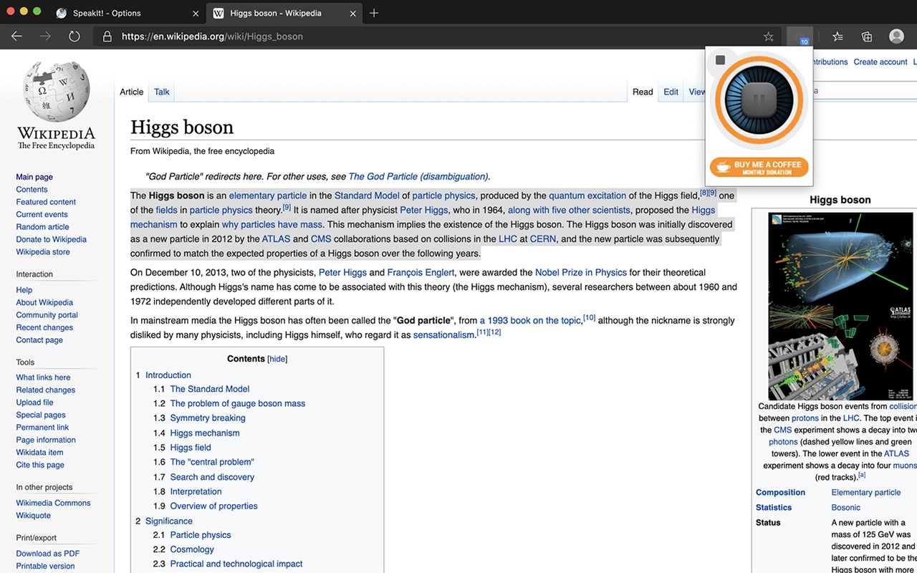Open the sensationalism link
The image size is (917, 573).
(x=444, y=334)
